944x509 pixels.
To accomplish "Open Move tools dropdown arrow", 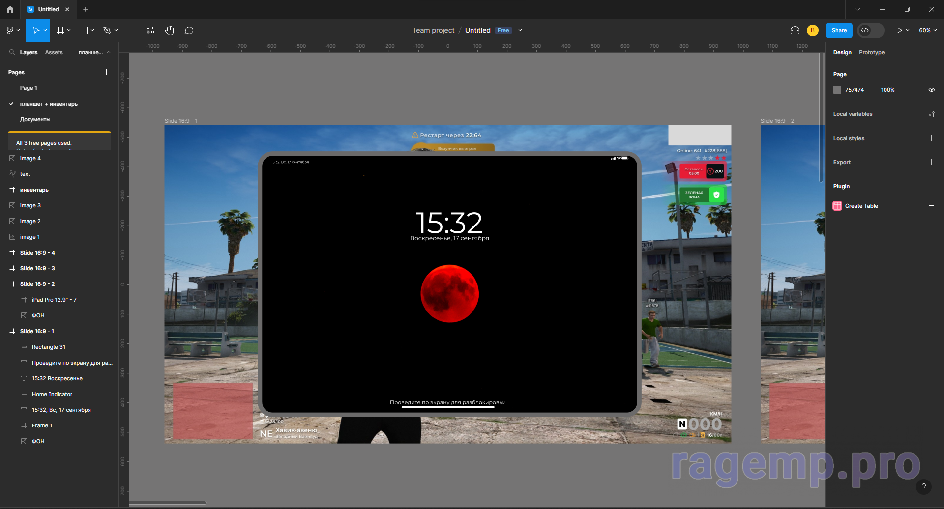I will click(45, 30).
